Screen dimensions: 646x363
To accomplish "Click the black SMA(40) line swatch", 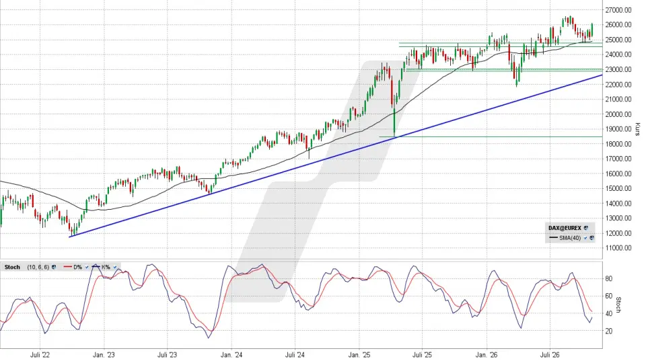I will [x=553, y=237].
